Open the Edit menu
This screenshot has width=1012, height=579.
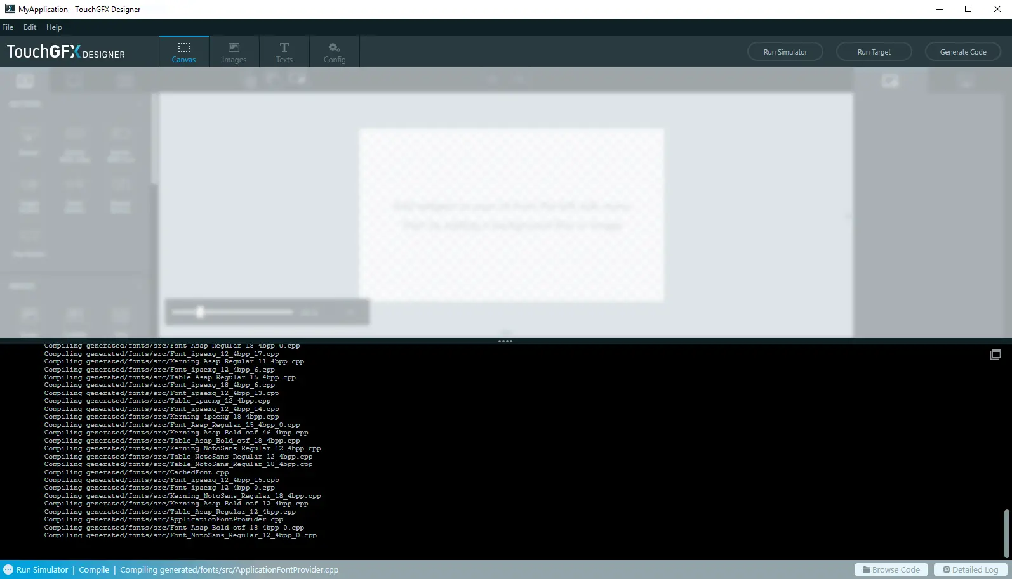30,27
